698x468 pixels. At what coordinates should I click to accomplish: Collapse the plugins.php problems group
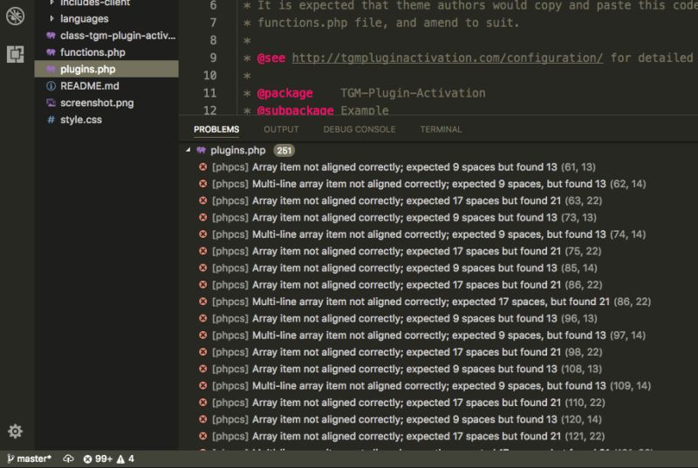pyautogui.click(x=188, y=150)
